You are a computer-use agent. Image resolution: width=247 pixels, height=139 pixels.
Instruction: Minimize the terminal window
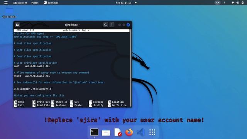click(120, 25)
